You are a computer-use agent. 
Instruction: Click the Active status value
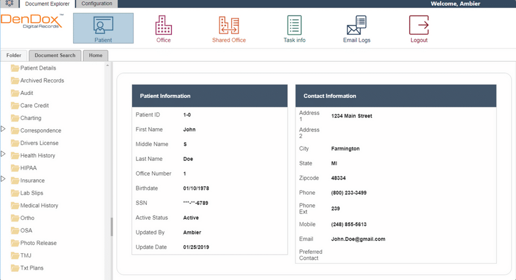[x=191, y=218]
